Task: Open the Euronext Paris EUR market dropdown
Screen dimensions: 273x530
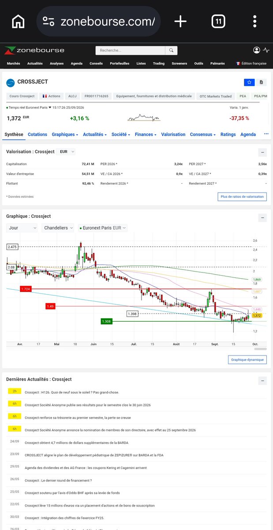Action: [x=102, y=228]
